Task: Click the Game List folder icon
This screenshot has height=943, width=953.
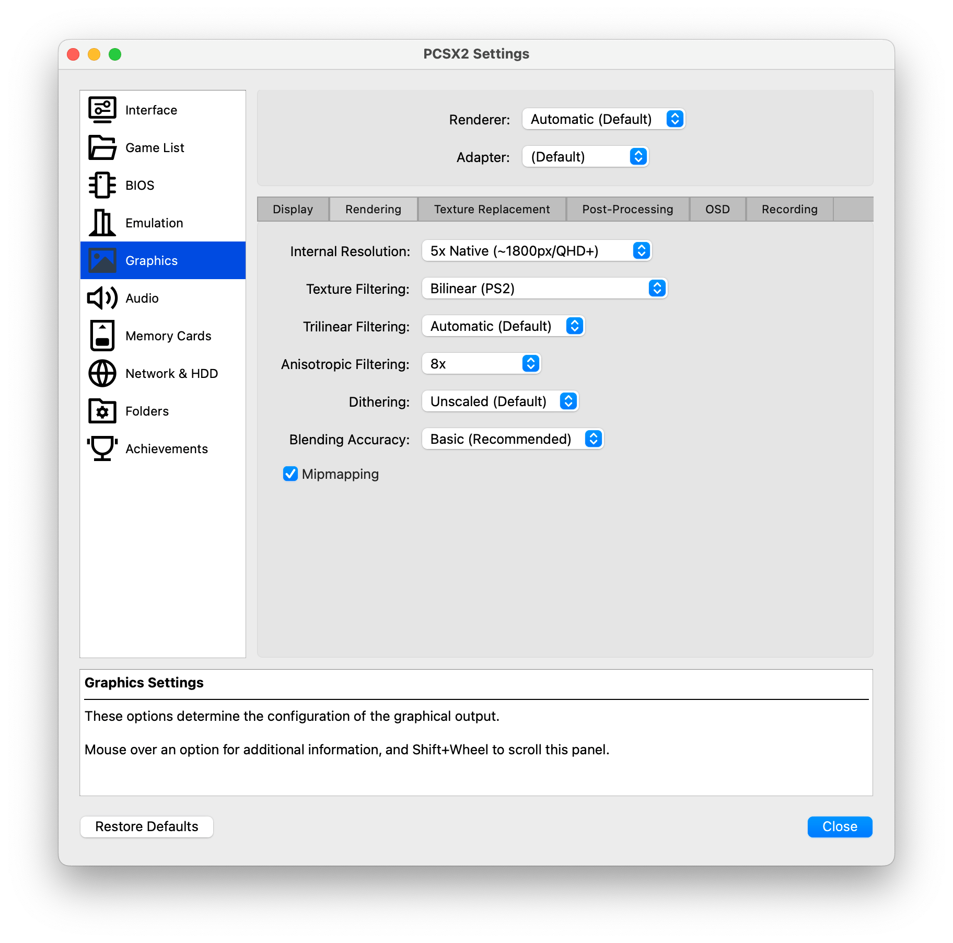Action: pyautogui.click(x=102, y=147)
